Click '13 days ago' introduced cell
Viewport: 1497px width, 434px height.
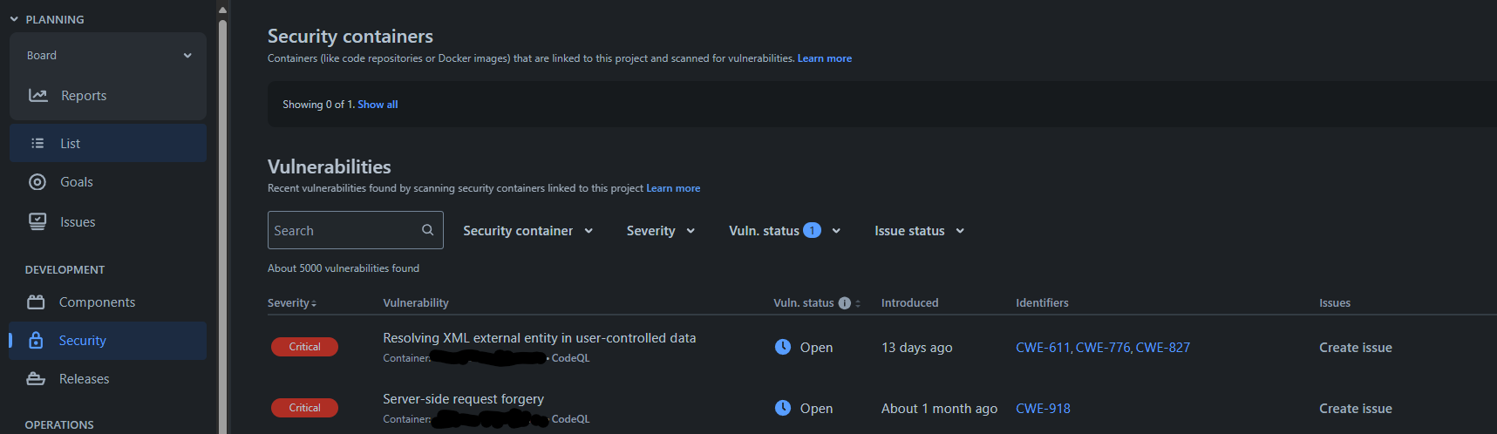[916, 348]
